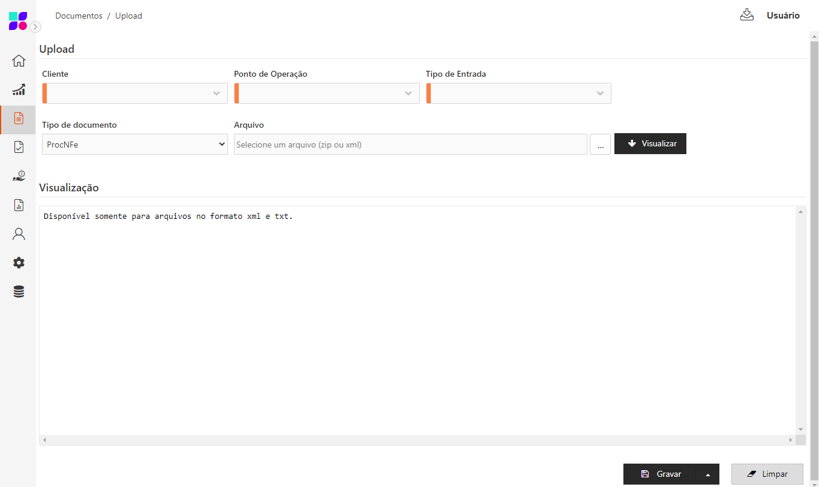
Task: Open the Home page from sidebar
Action: (19, 61)
